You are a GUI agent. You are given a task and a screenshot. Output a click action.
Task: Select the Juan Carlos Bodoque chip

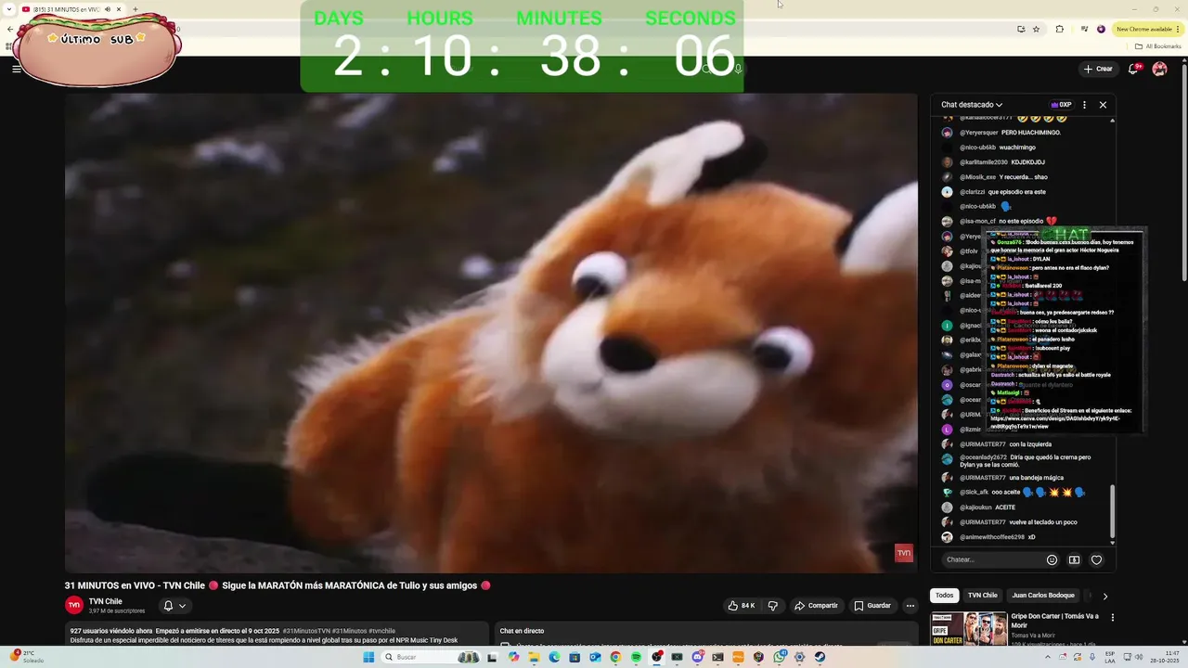pos(1043,596)
